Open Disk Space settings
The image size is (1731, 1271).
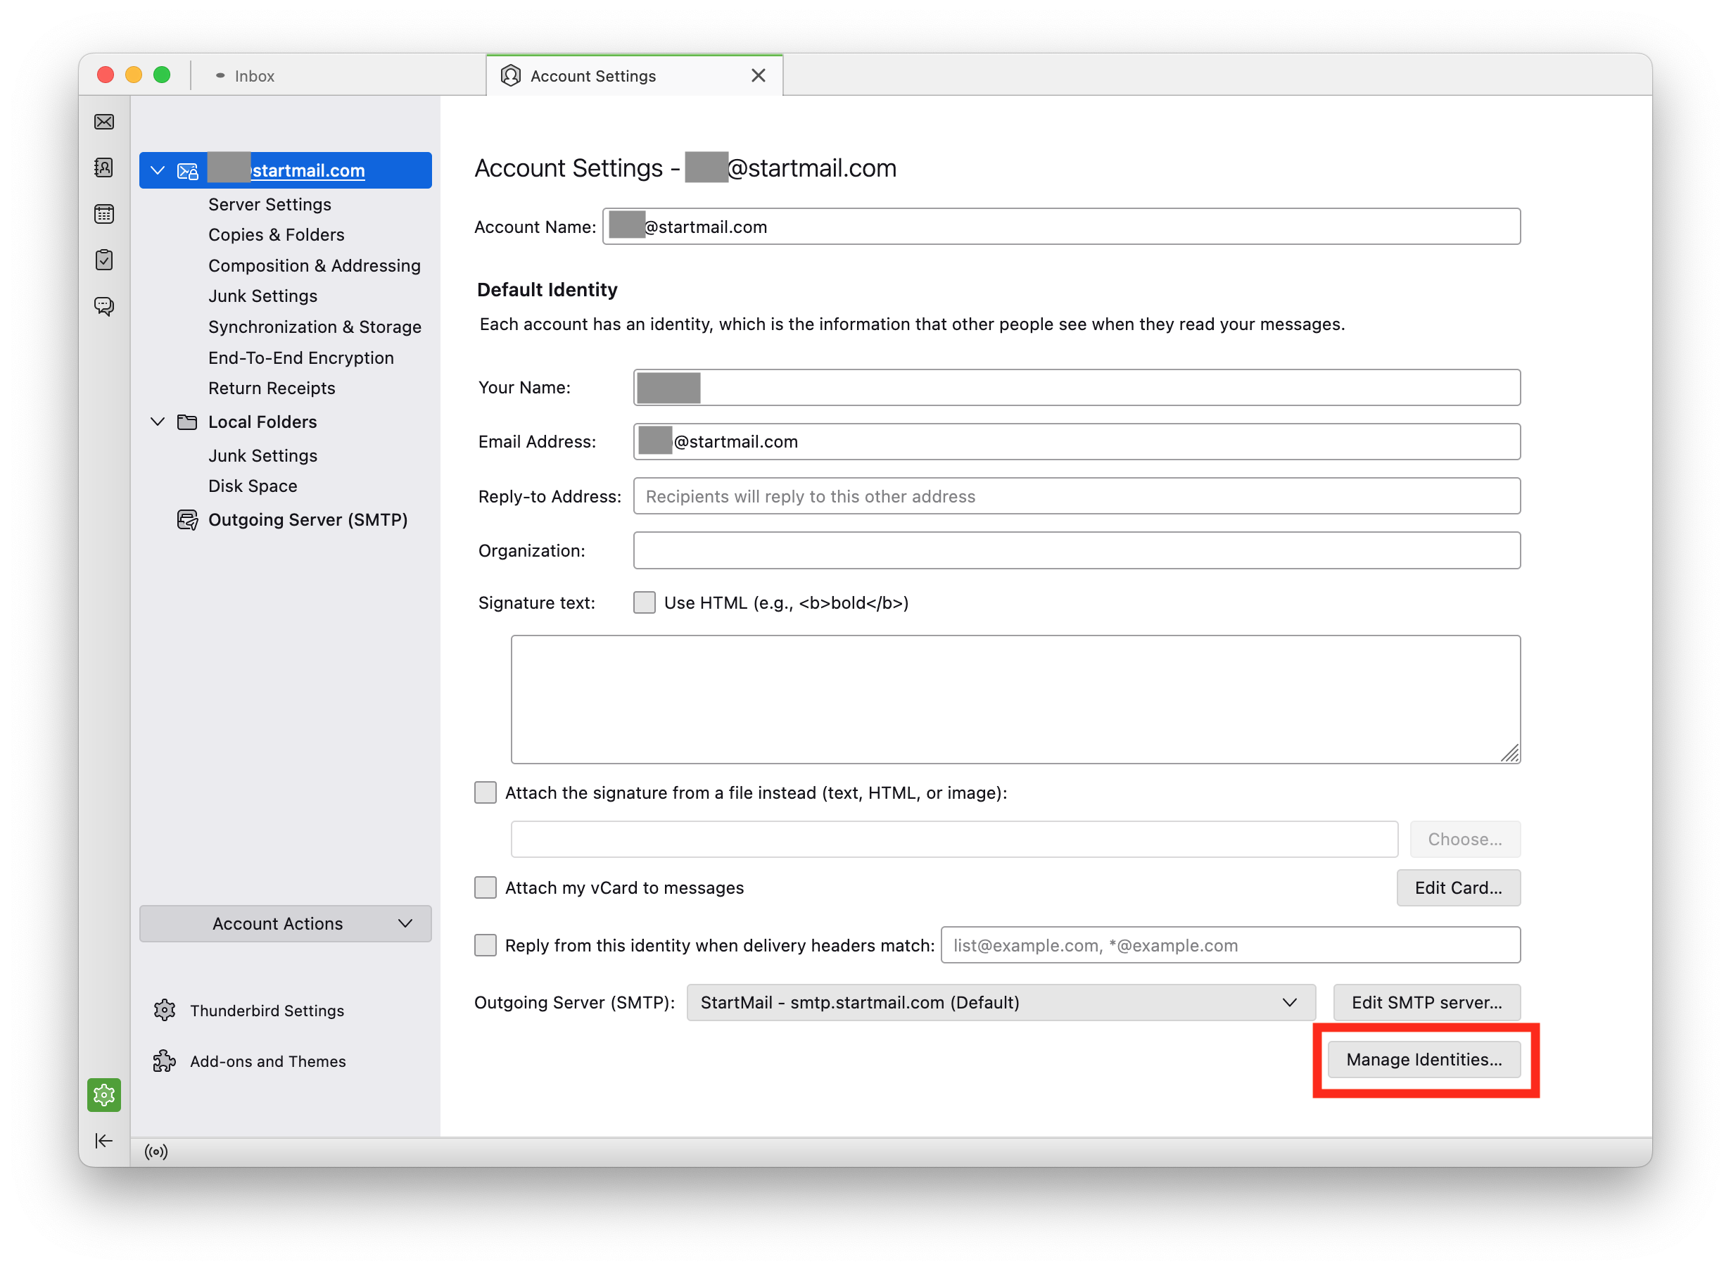(x=253, y=486)
